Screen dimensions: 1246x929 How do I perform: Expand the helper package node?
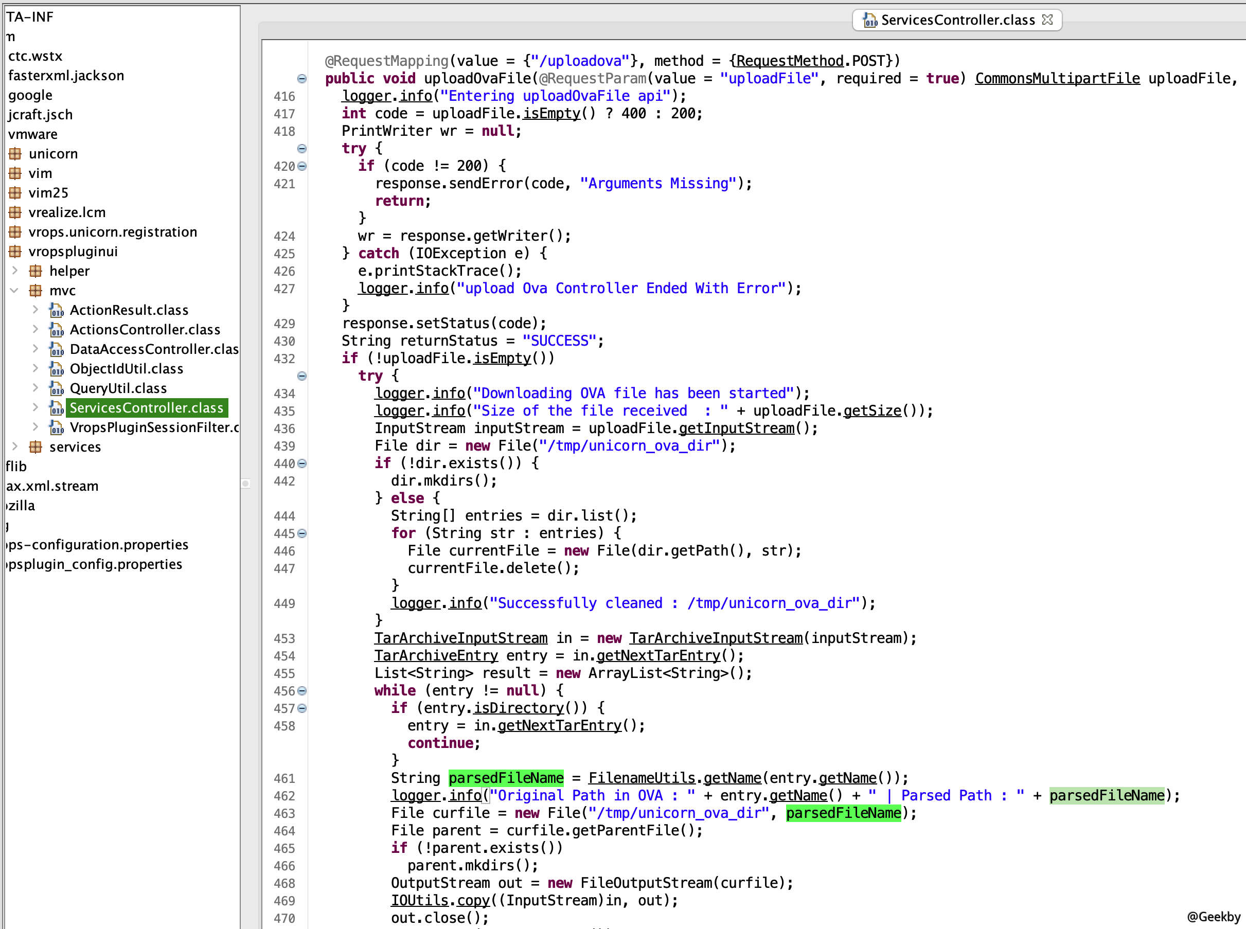point(14,271)
